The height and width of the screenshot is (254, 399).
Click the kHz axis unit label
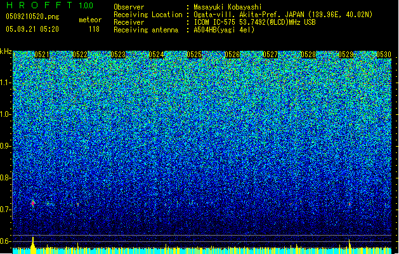click(6, 51)
